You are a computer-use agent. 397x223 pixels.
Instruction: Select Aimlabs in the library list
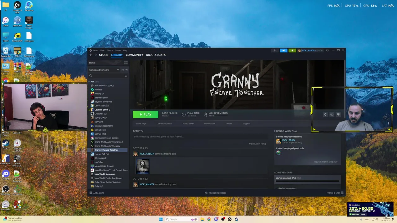(98, 90)
